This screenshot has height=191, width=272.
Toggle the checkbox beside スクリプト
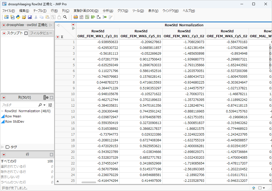point(26,33)
